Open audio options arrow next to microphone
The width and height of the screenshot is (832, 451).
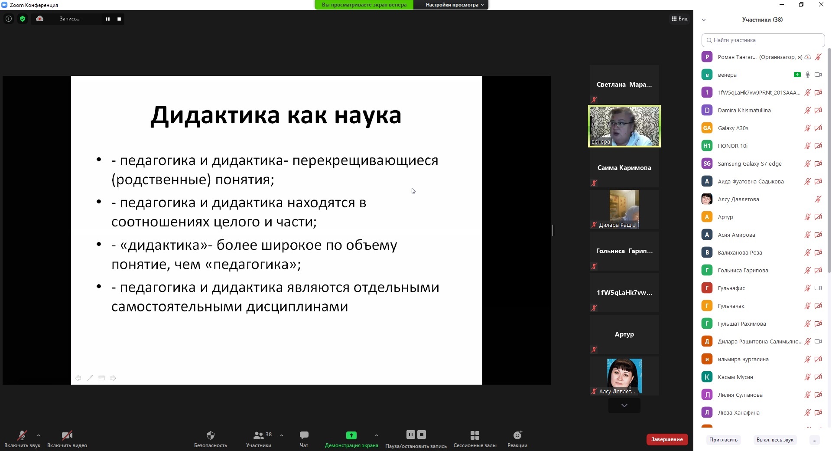tap(39, 435)
